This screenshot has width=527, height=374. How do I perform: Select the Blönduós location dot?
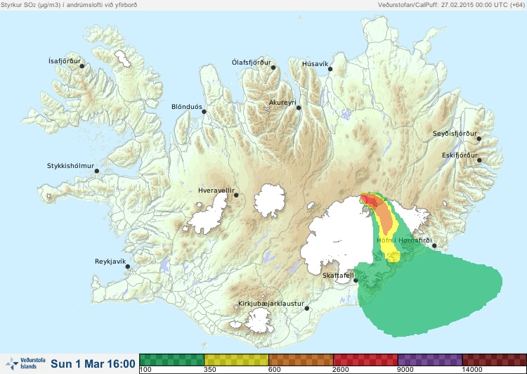204,111
